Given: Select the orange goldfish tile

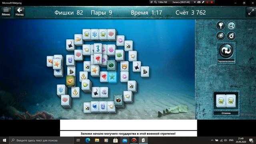Looking at the screenshot, I should (x=78, y=40).
